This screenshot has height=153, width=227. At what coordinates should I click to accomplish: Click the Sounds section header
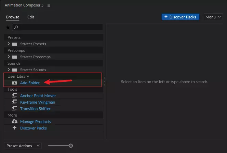point(14,63)
